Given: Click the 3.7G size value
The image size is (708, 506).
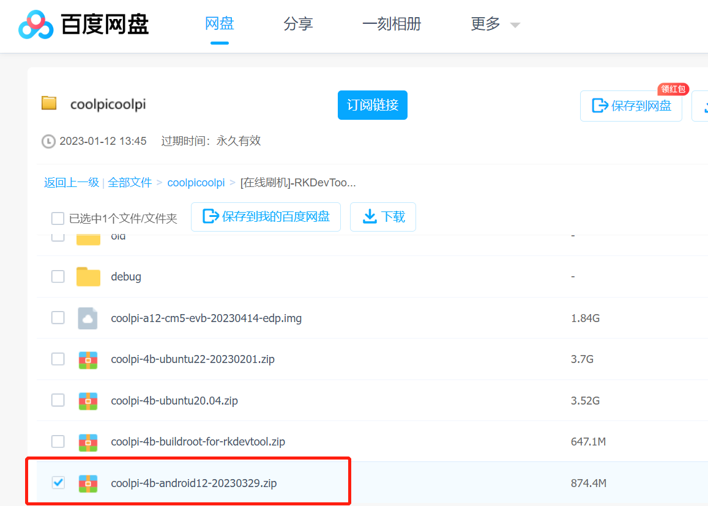Looking at the screenshot, I should coord(582,359).
